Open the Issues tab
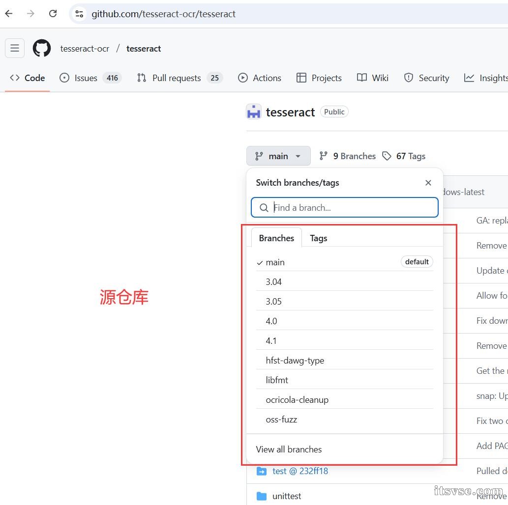This screenshot has height=505, width=508. click(x=90, y=78)
